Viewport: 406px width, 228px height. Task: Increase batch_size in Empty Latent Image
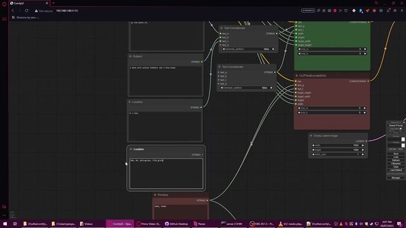click(363, 155)
